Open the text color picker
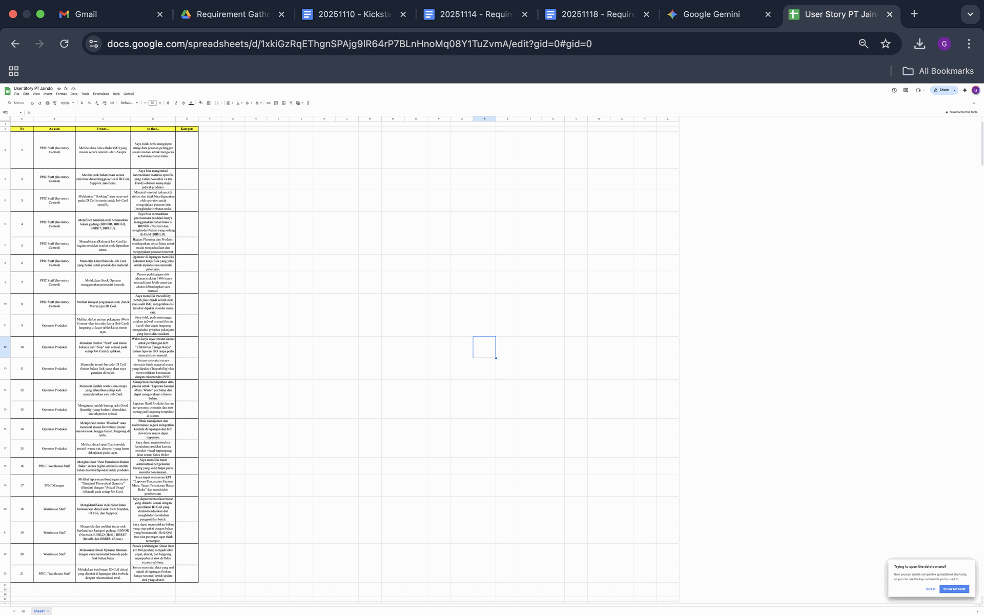The image size is (984, 615). [191, 103]
